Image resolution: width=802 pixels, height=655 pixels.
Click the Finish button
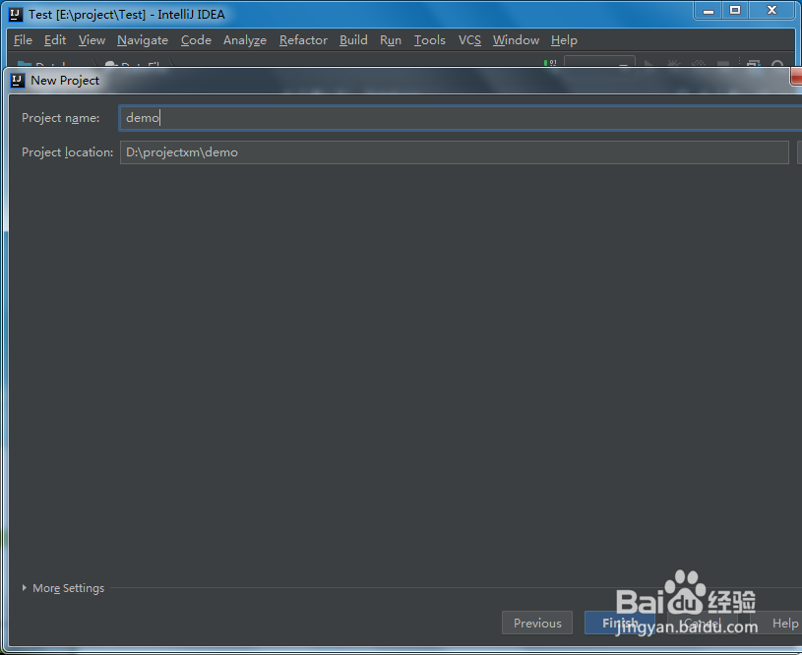coord(619,623)
